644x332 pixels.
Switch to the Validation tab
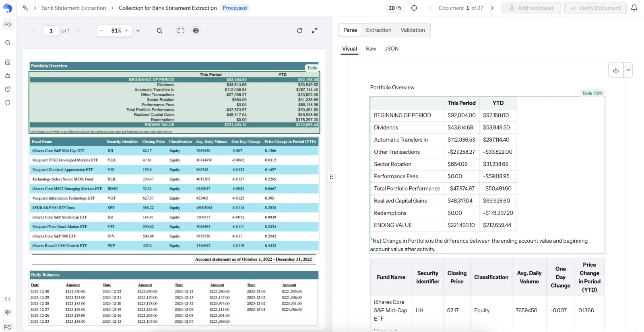[413, 30]
